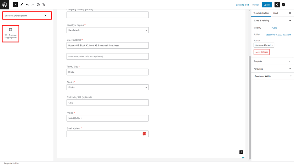Clear the block search field

click(x=45, y=15)
